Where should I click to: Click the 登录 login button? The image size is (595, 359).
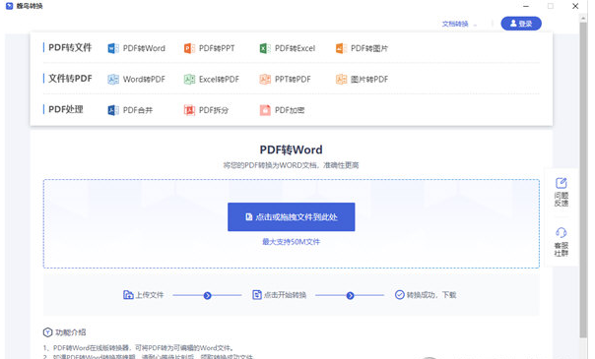521,24
